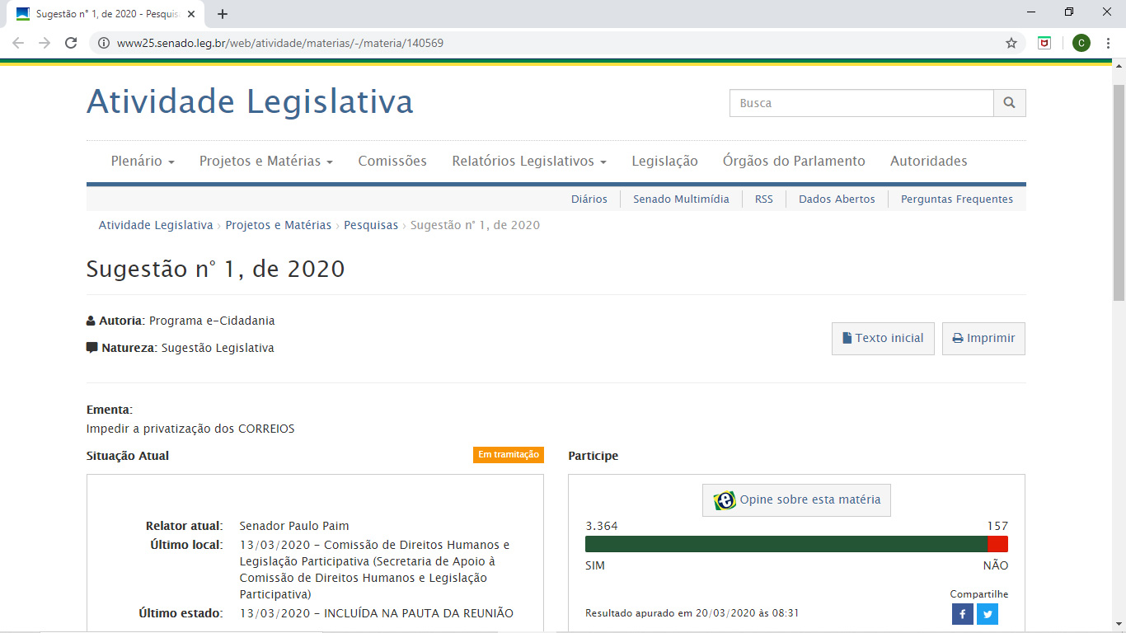Image resolution: width=1126 pixels, height=633 pixels.
Task: Click the Em tramitação status badge
Action: tap(509, 455)
